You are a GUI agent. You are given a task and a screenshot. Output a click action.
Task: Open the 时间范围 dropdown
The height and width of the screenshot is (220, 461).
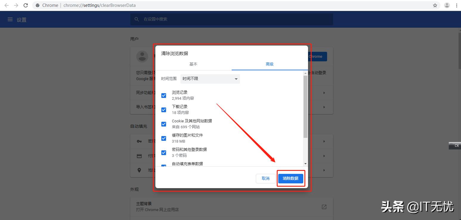coord(210,79)
